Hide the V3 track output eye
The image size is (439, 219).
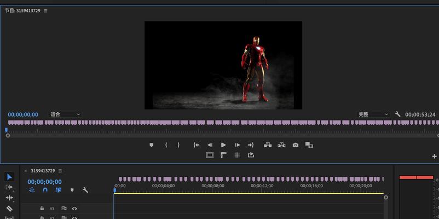(74, 209)
